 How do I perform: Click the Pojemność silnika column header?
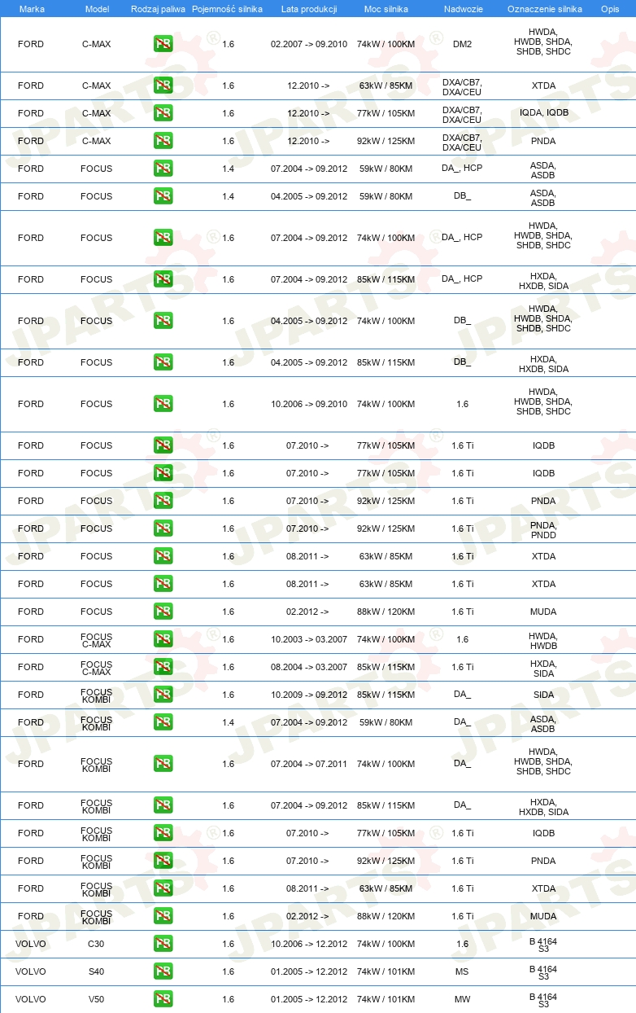tap(227, 8)
